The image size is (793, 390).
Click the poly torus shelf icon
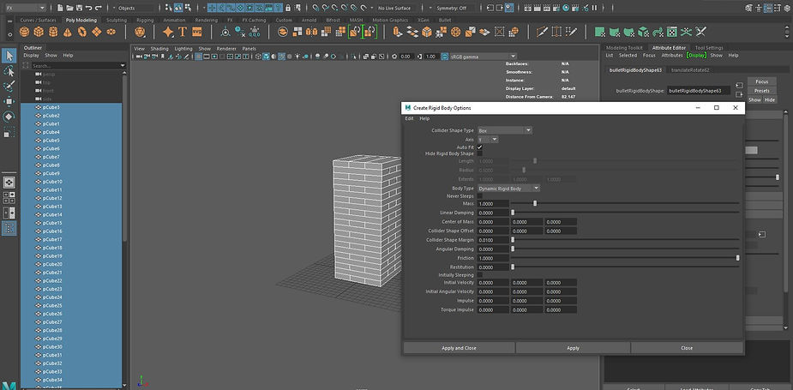click(82, 32)
